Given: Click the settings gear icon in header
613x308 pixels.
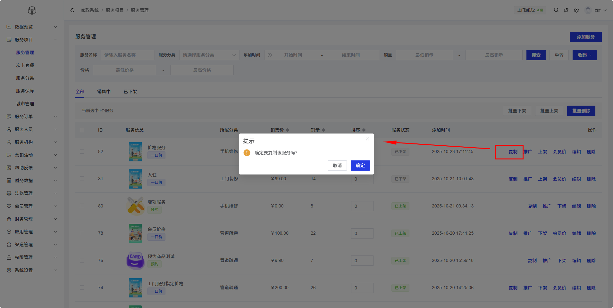Looking at the screenshot, I should click(x=576, y=10).
